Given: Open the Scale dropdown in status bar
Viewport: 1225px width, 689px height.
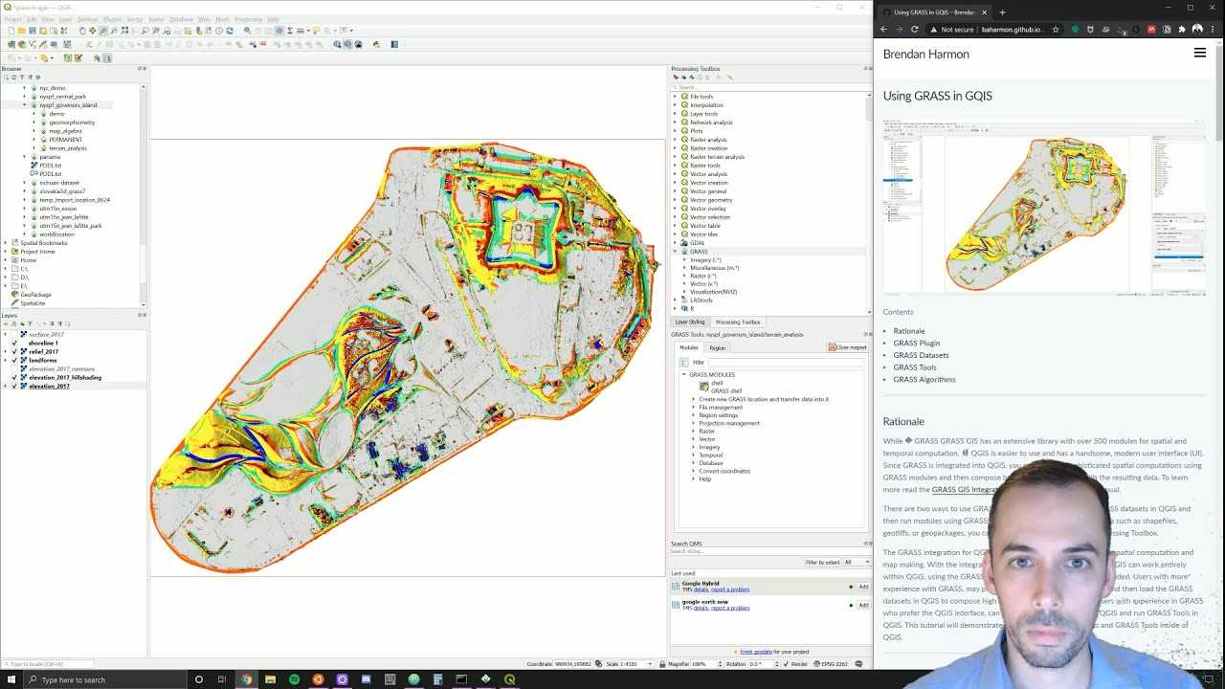Looking at the screenshot, I should pyautogui.click(x=650, y=664).
